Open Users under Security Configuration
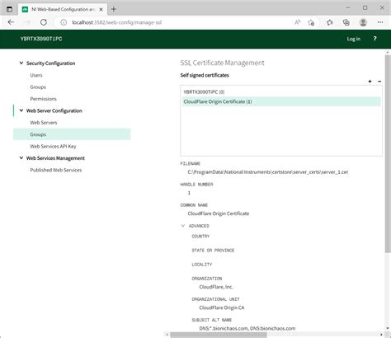This screenshot has width=391, height=338. pyautogui.click(x=36, y=75)
